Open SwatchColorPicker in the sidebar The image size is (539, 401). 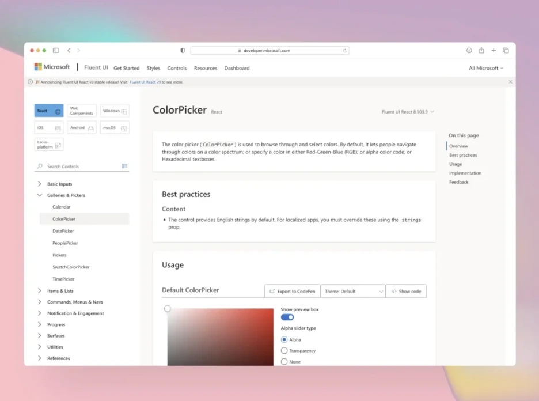point(84,267)
